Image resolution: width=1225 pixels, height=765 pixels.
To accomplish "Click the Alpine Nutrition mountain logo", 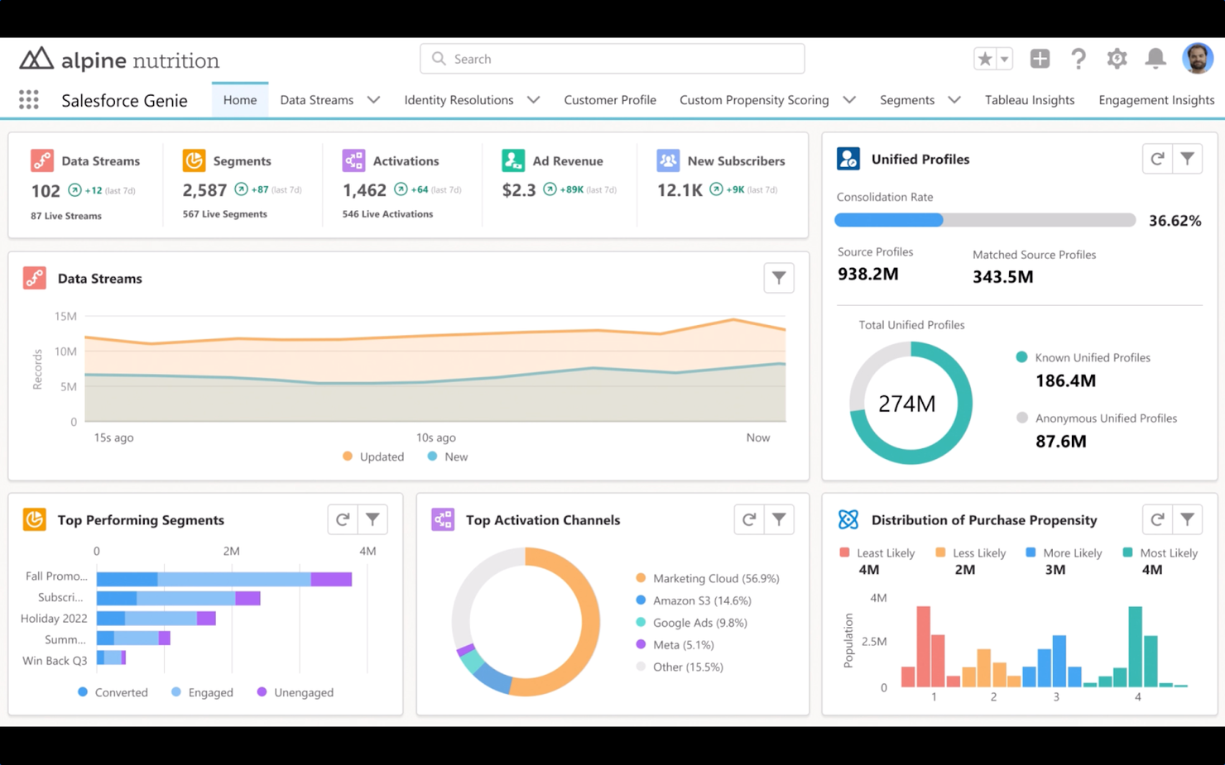I will (36, 59).
